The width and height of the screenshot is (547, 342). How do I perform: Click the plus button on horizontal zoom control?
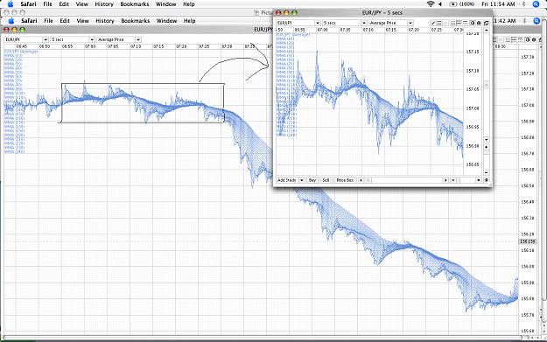[x=479, y=180]
